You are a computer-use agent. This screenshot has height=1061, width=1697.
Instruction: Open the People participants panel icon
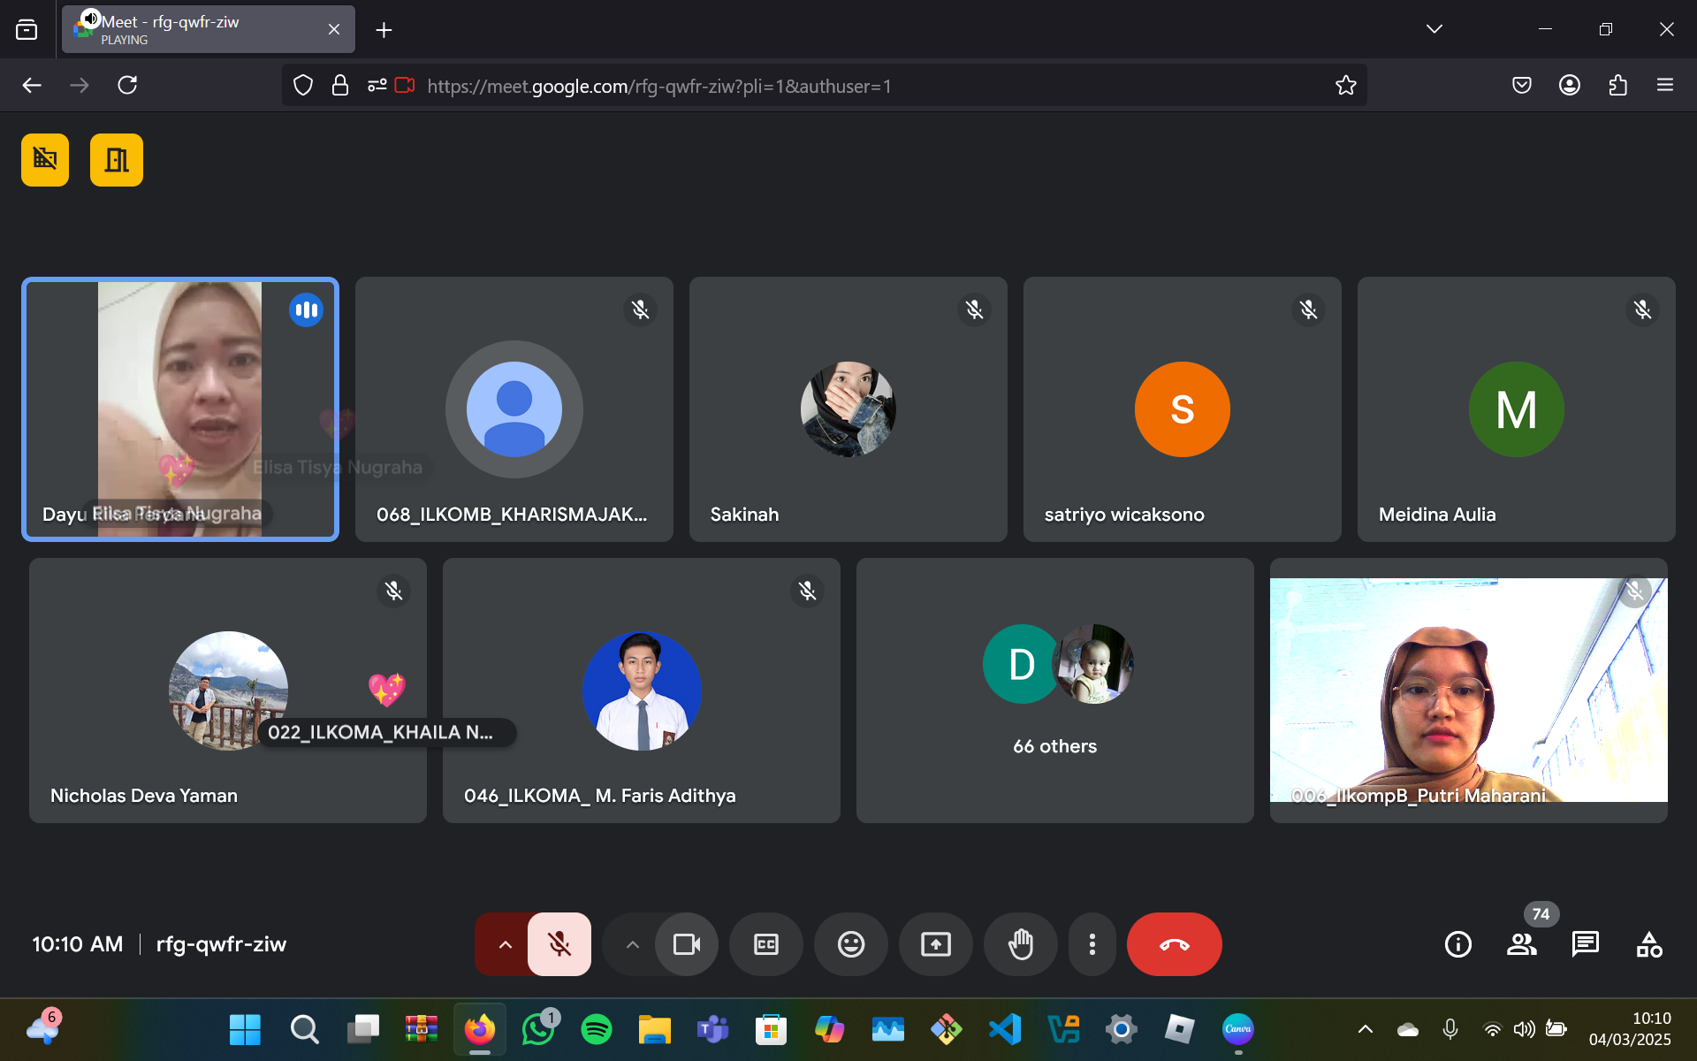pos(1521,944)
